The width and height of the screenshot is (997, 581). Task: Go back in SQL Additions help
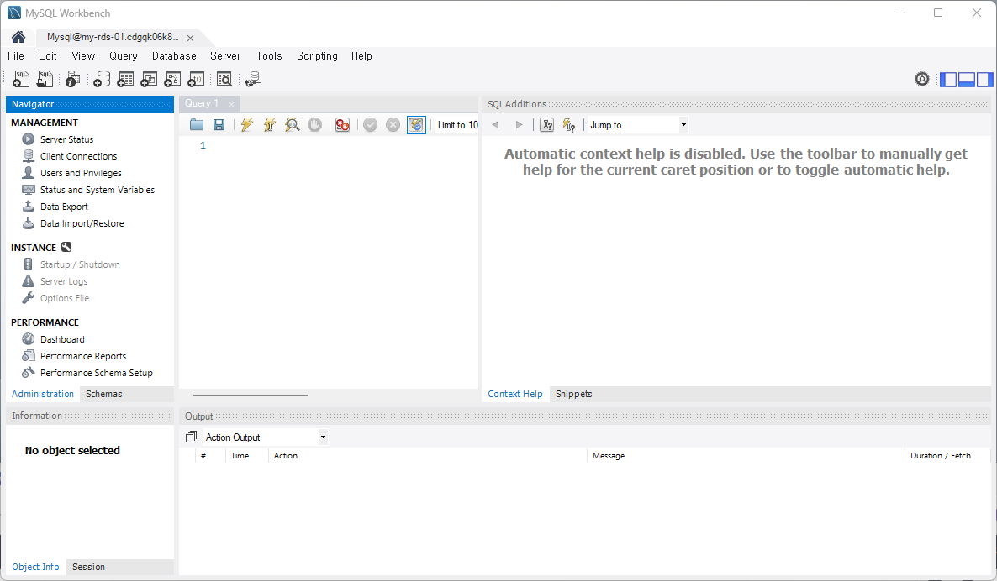(x=495, y=124)
